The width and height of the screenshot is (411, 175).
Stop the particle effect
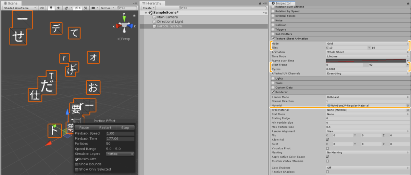pos(125,127)
